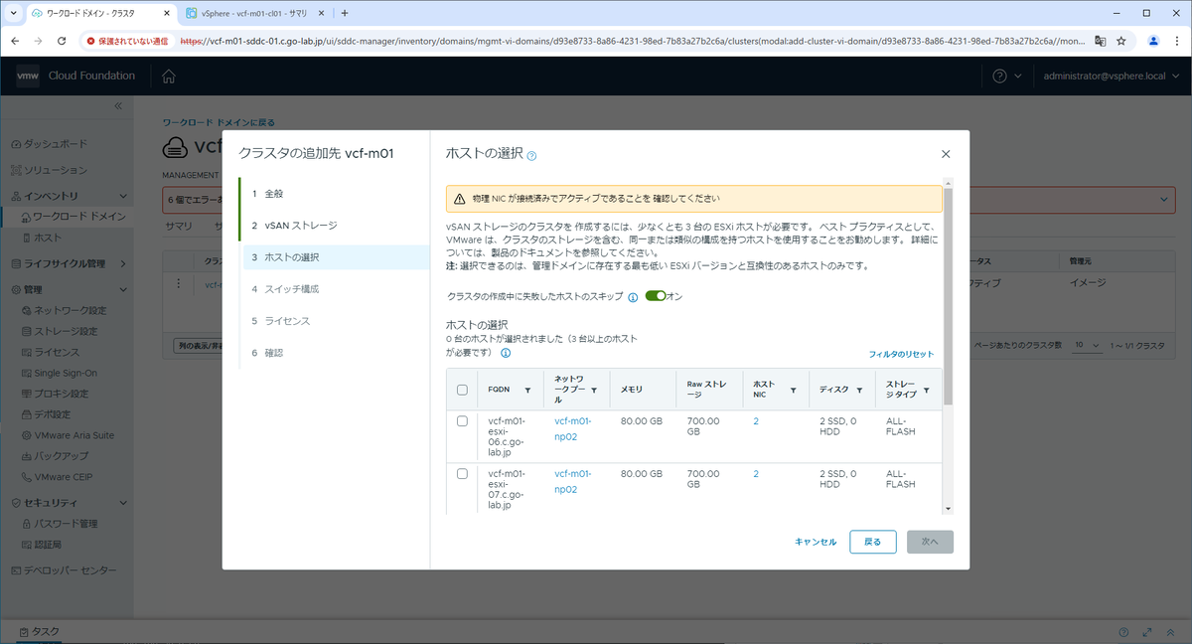1192x644 pixels.
Task: Open vcf-m01-np02 link in esxi-06 row
Action: (x=573, y=428)
